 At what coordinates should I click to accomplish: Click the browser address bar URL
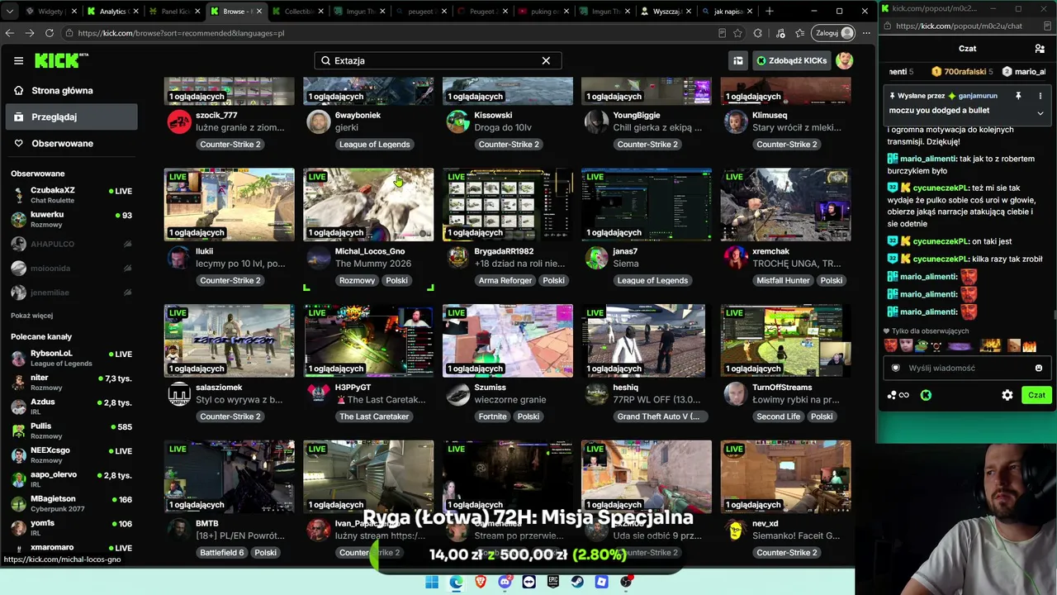[182, 33]
